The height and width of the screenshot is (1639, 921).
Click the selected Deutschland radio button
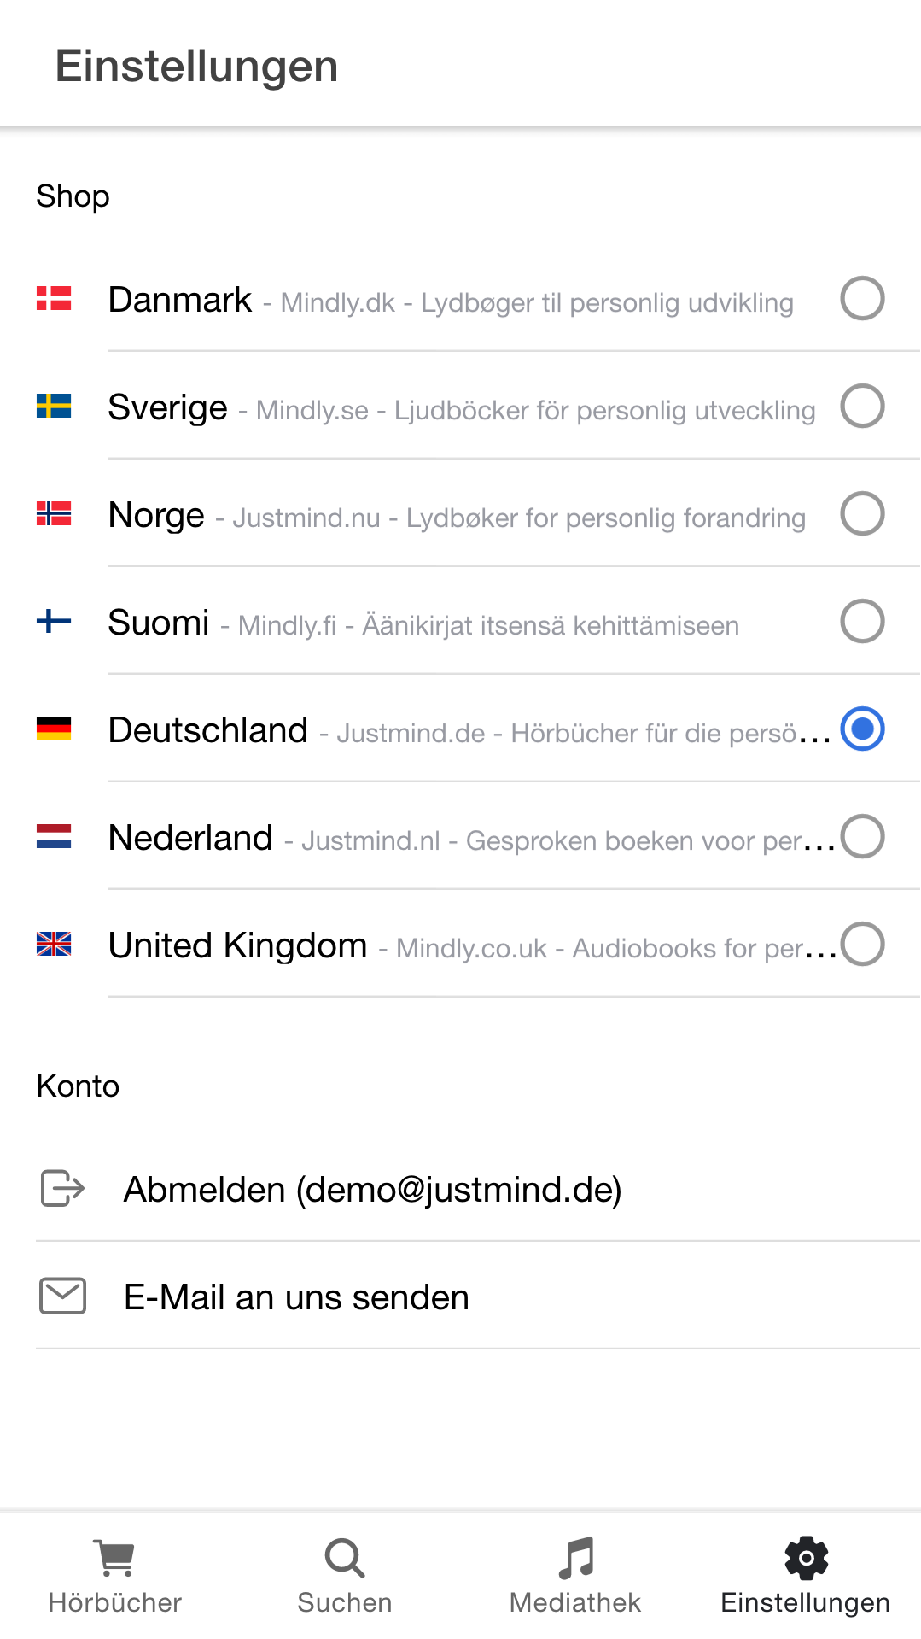862,729
